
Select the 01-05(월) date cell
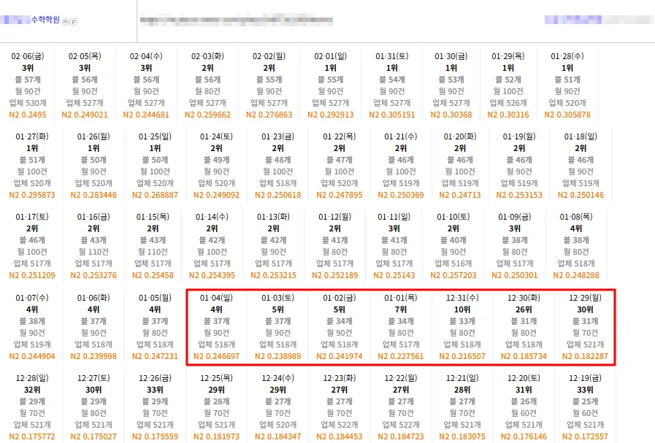tap(155, 298)
